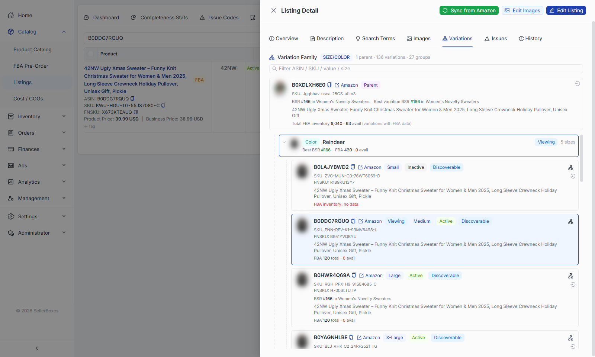Screen dimensions: 595x357
Task: Click history icon on parent B0XDLXH6E0 card
Action: tap(577, 84)
